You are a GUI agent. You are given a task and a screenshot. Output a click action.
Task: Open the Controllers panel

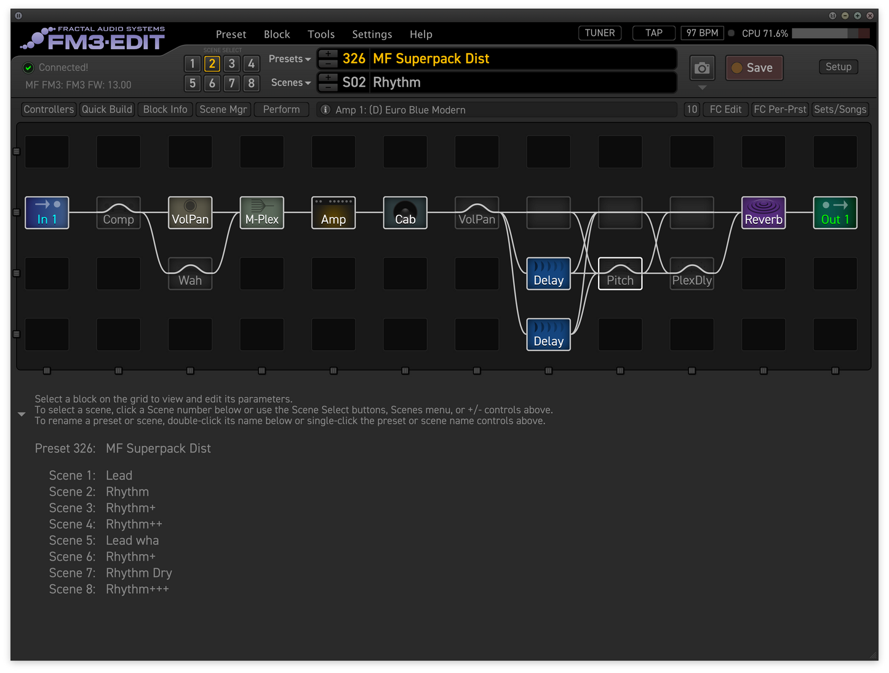coord(49,110)
